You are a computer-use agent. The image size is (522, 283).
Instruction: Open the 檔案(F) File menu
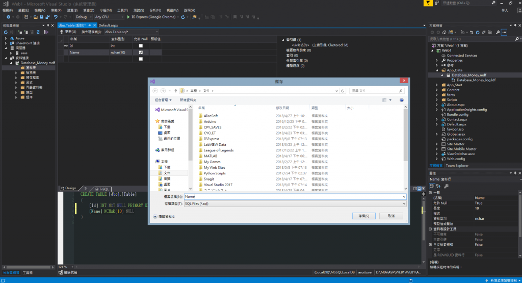click(x=7, y=10)
